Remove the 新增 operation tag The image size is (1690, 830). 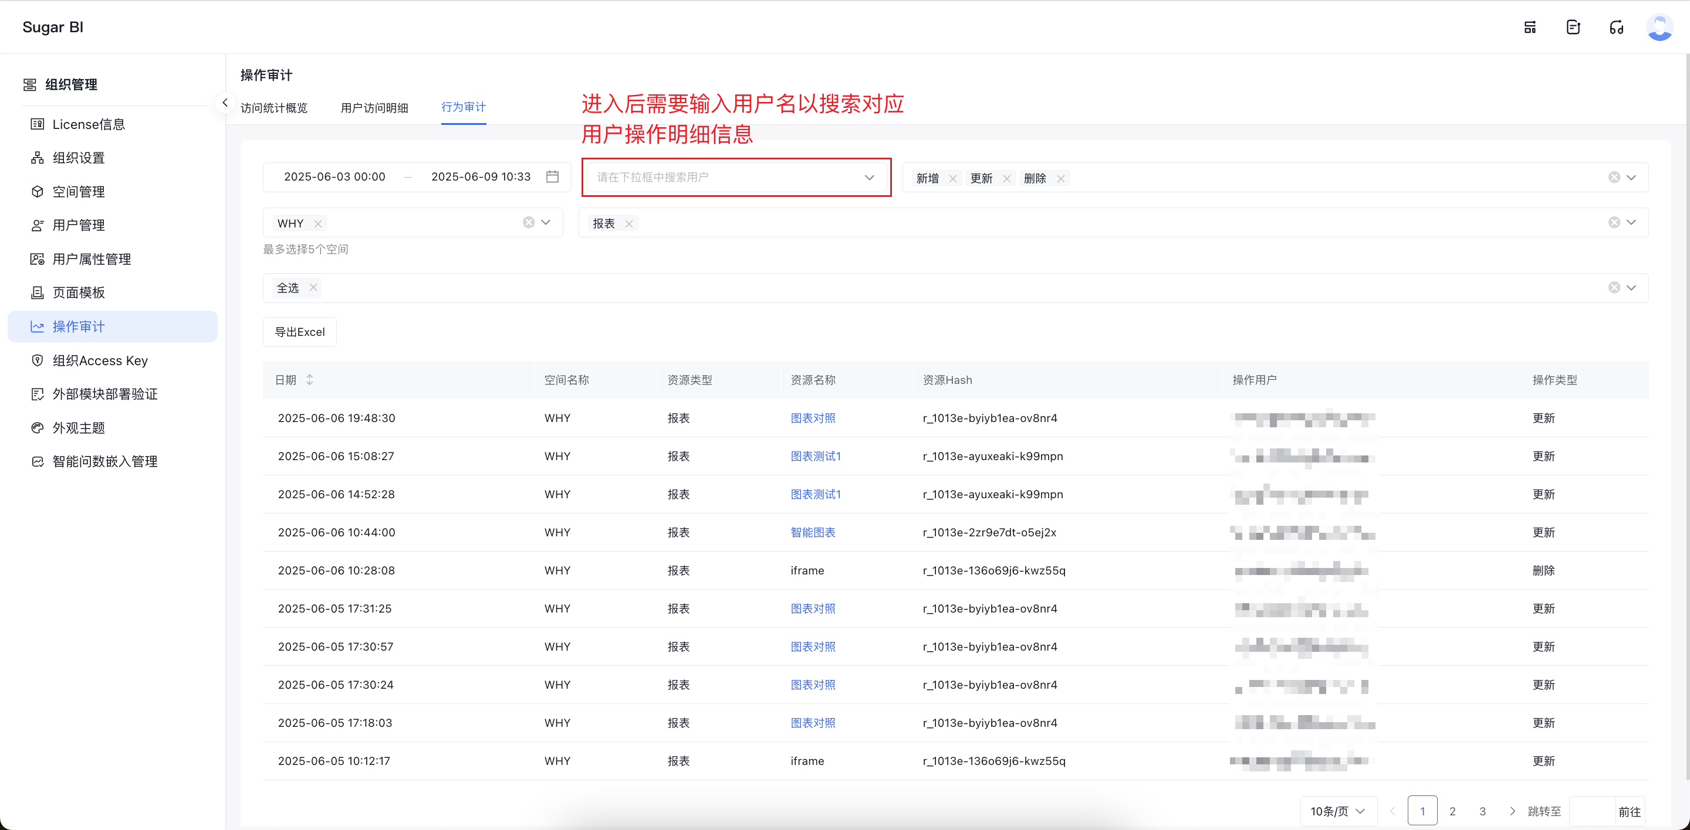(x=952, y=178)
